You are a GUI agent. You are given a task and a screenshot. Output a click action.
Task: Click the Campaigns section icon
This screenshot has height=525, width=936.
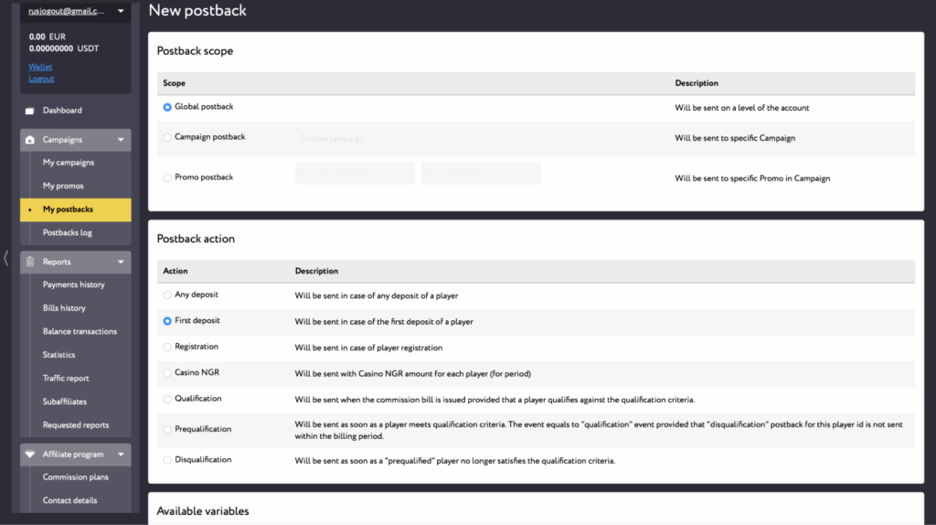pyautogui.click(x=30, y=140)
